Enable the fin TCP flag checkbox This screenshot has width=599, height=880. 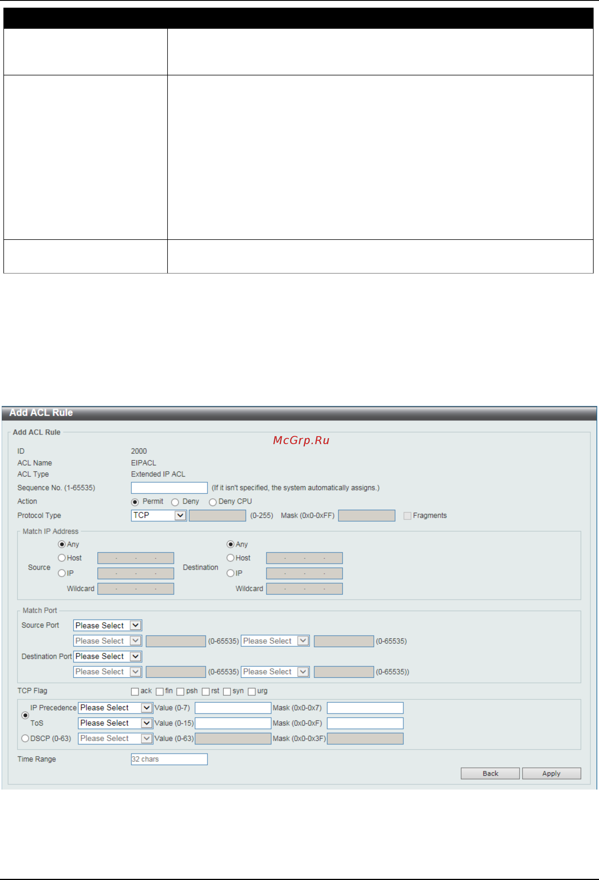click(x=160, y=691)
